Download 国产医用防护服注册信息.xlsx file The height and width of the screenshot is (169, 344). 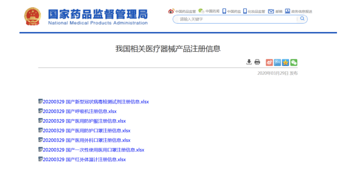pyautogui.click(x=84, y=121)
